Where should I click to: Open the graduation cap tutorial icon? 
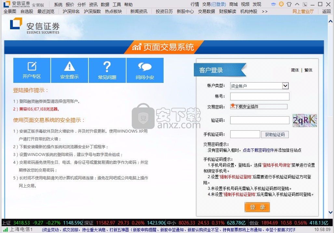tap(273, 4)
